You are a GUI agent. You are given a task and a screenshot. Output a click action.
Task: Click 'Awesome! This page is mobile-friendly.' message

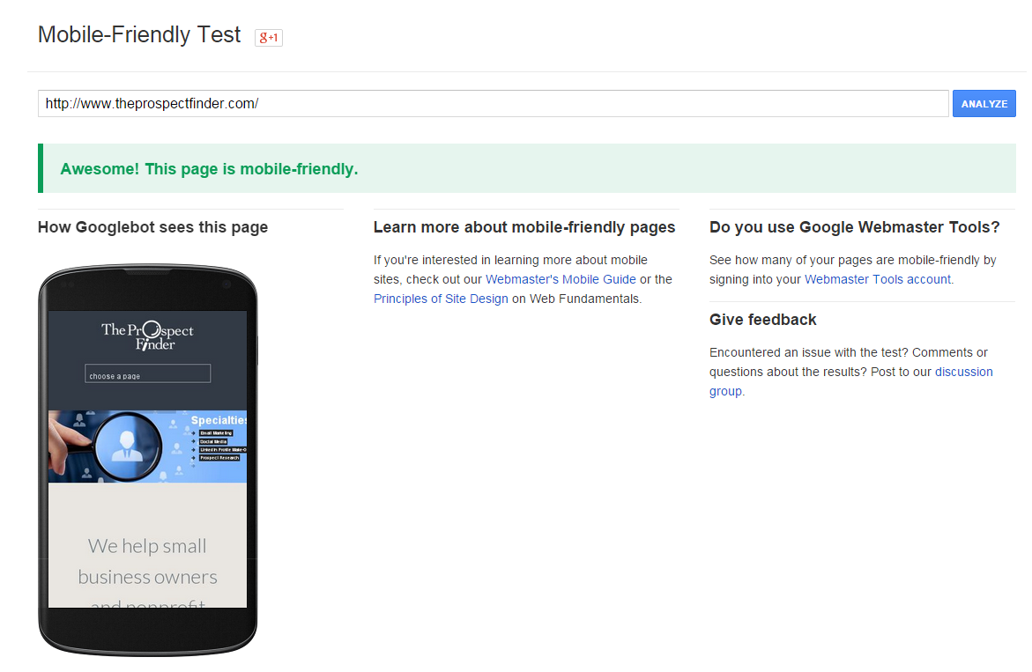(209, 169)
